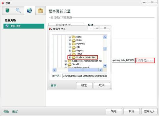Viewport: 159px width, 116px height.
Task: Click 确定 in the folder dialog
Action: tap(84, 85)
